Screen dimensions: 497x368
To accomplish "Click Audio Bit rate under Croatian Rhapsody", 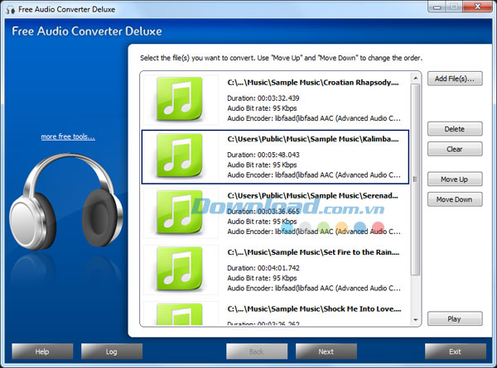I will (x=262, y=108).
